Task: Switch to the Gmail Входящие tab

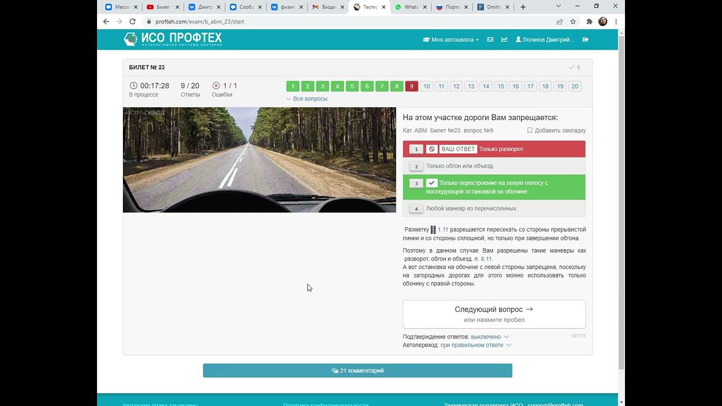Action: point(328,7)
